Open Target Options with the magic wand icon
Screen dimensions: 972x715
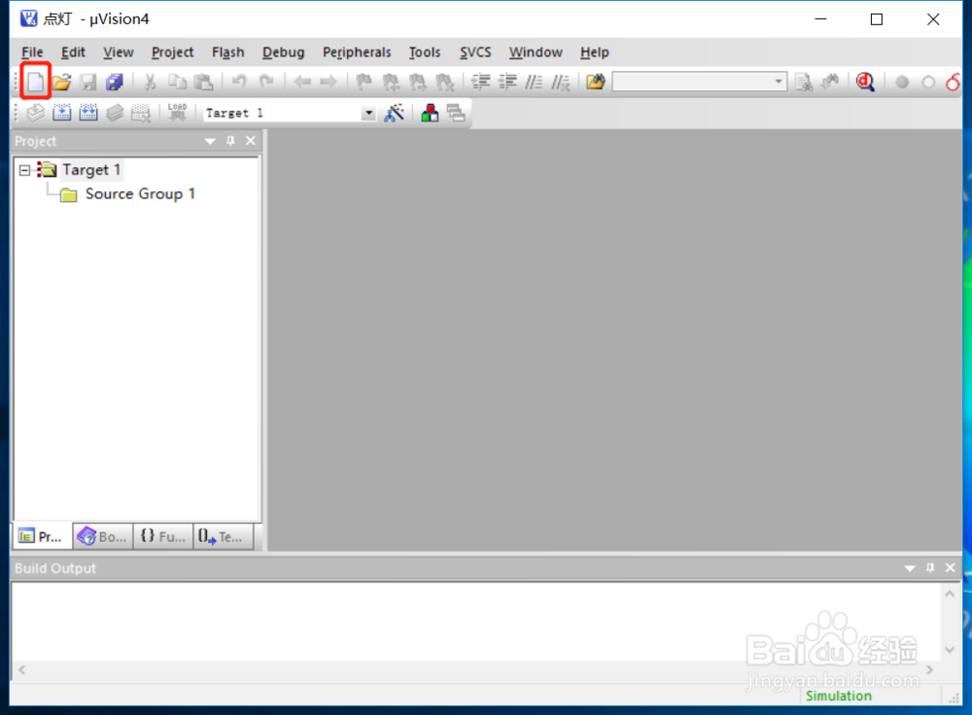coord(395,113)
